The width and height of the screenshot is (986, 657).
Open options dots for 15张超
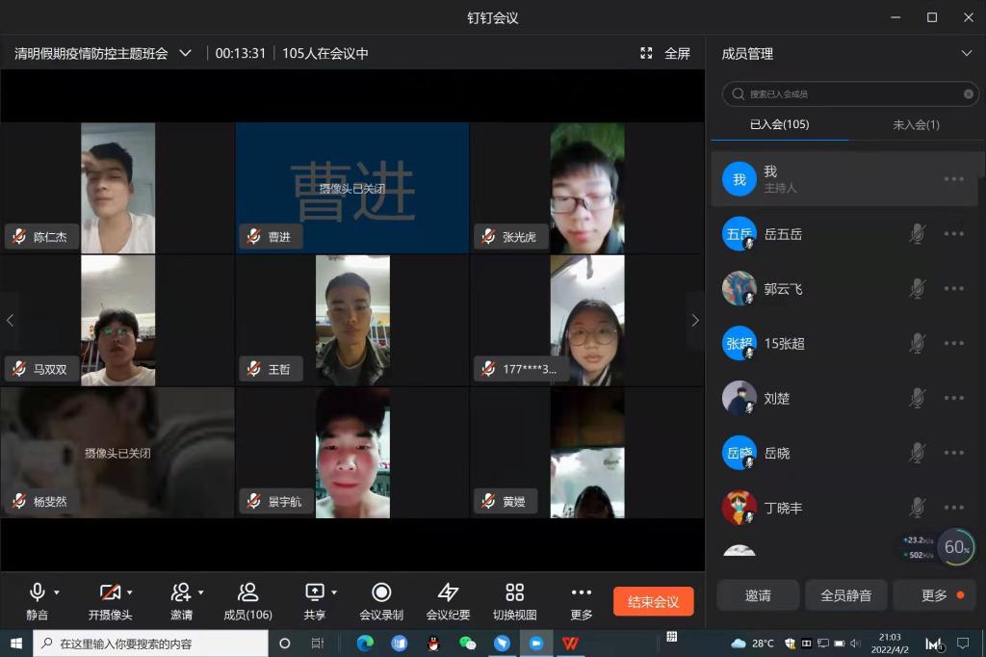954,344
